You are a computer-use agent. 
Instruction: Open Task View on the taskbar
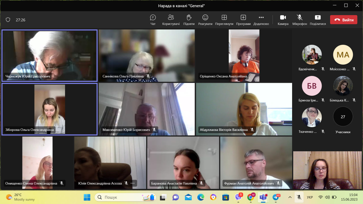coord(163,197)
